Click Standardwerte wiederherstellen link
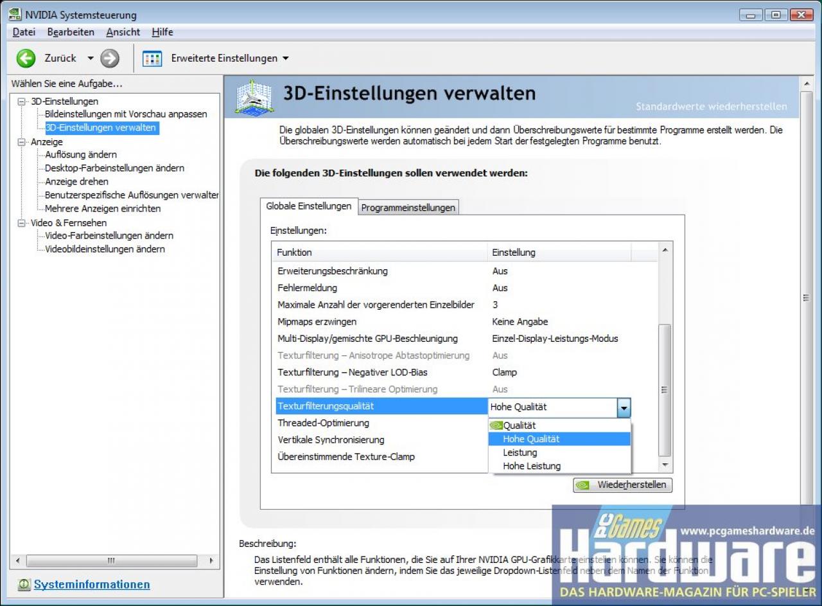This screenshot has width=822, height=606. click(x=712, y=107)
